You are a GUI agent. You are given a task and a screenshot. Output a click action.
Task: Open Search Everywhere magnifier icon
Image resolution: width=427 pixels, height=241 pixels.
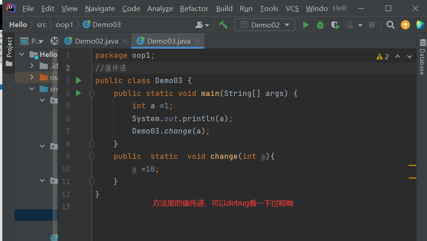(x=390, y=25)
